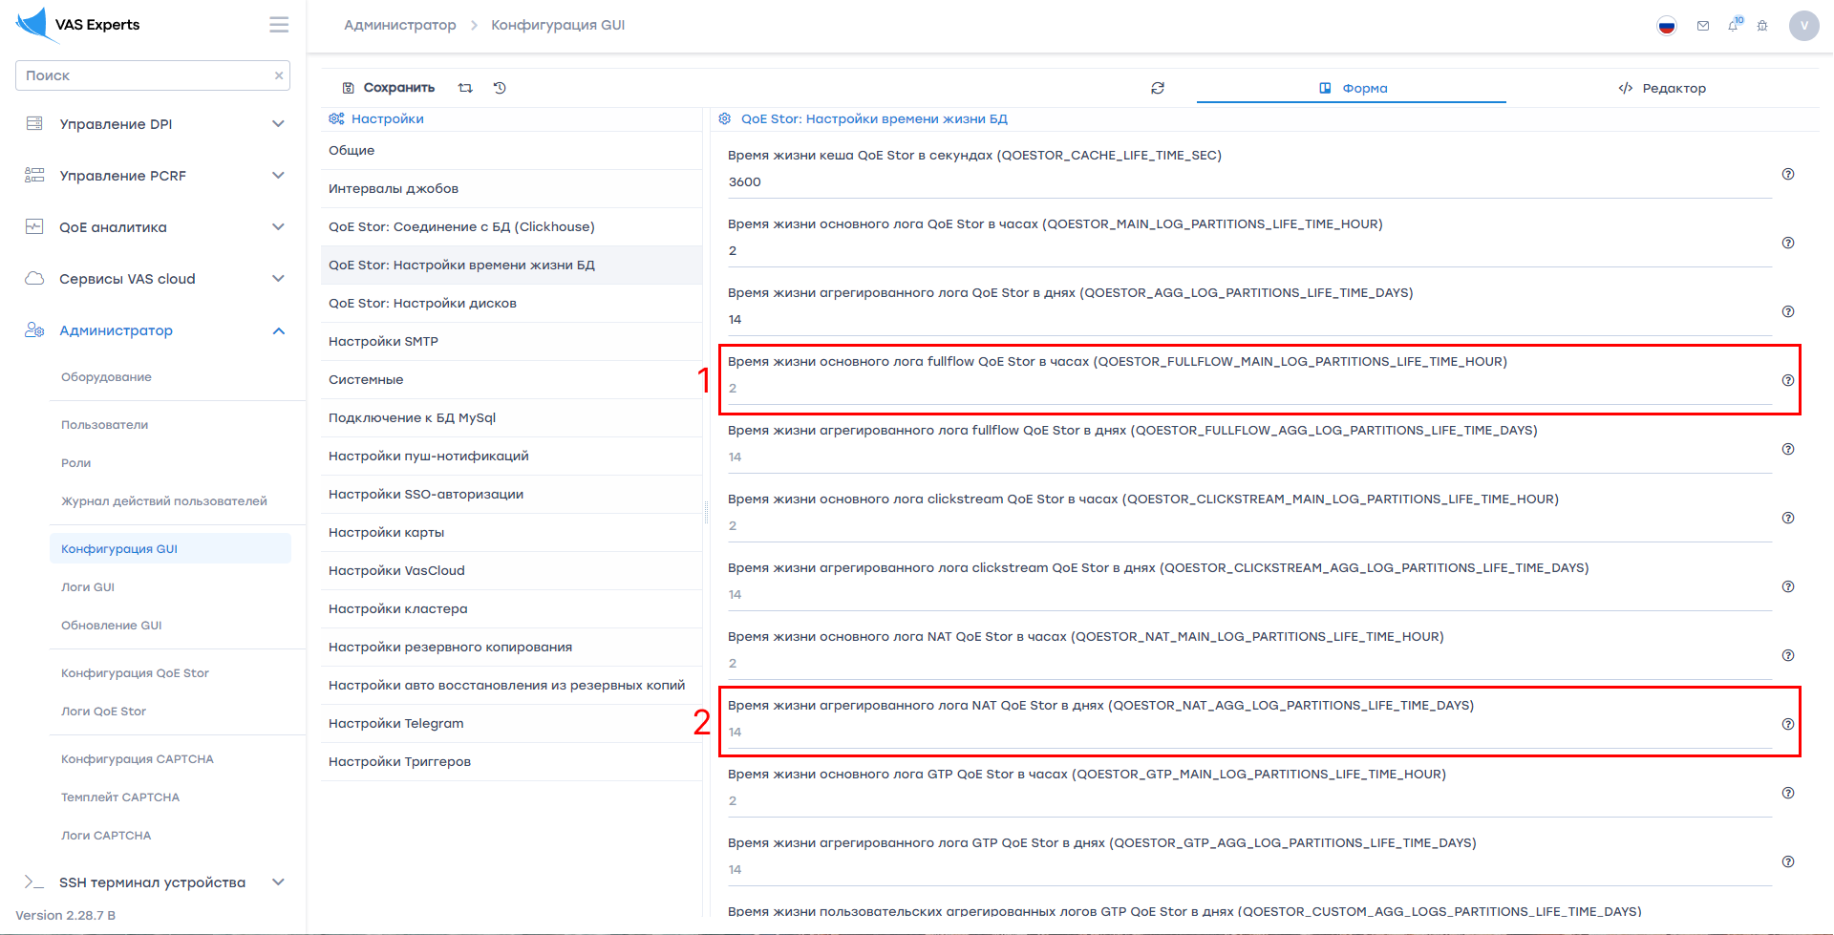Image resolution: width=1834 pixels, height=935 pixels.
Task: Click the Поиск search input field
Action: [x=143, y=75]
